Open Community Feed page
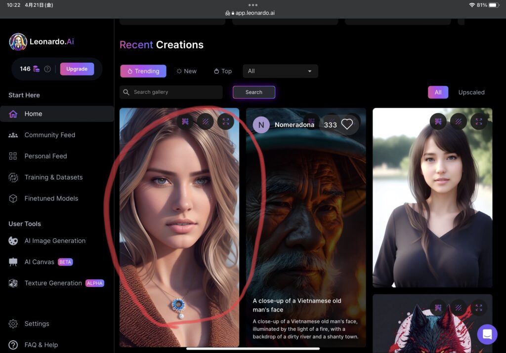This screenshot has height=353, width=506. coord(49,135)
